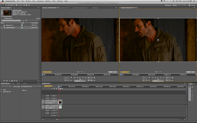Click the Find magnifier in Project panel
The height and width of the screenshot is (123, 197).
point(10,81)
